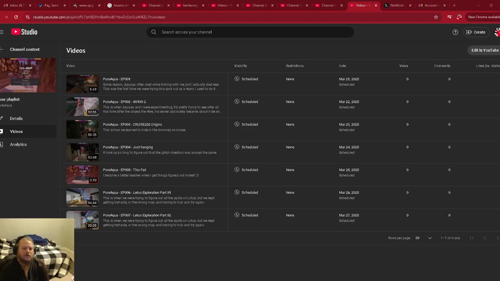Switch to the hivemc tab
500x281 pixels.
coord(121,5)
